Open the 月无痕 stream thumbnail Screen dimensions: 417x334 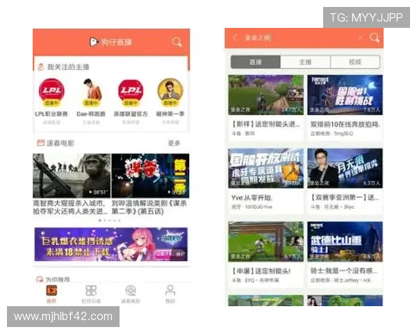coord(345,168)
